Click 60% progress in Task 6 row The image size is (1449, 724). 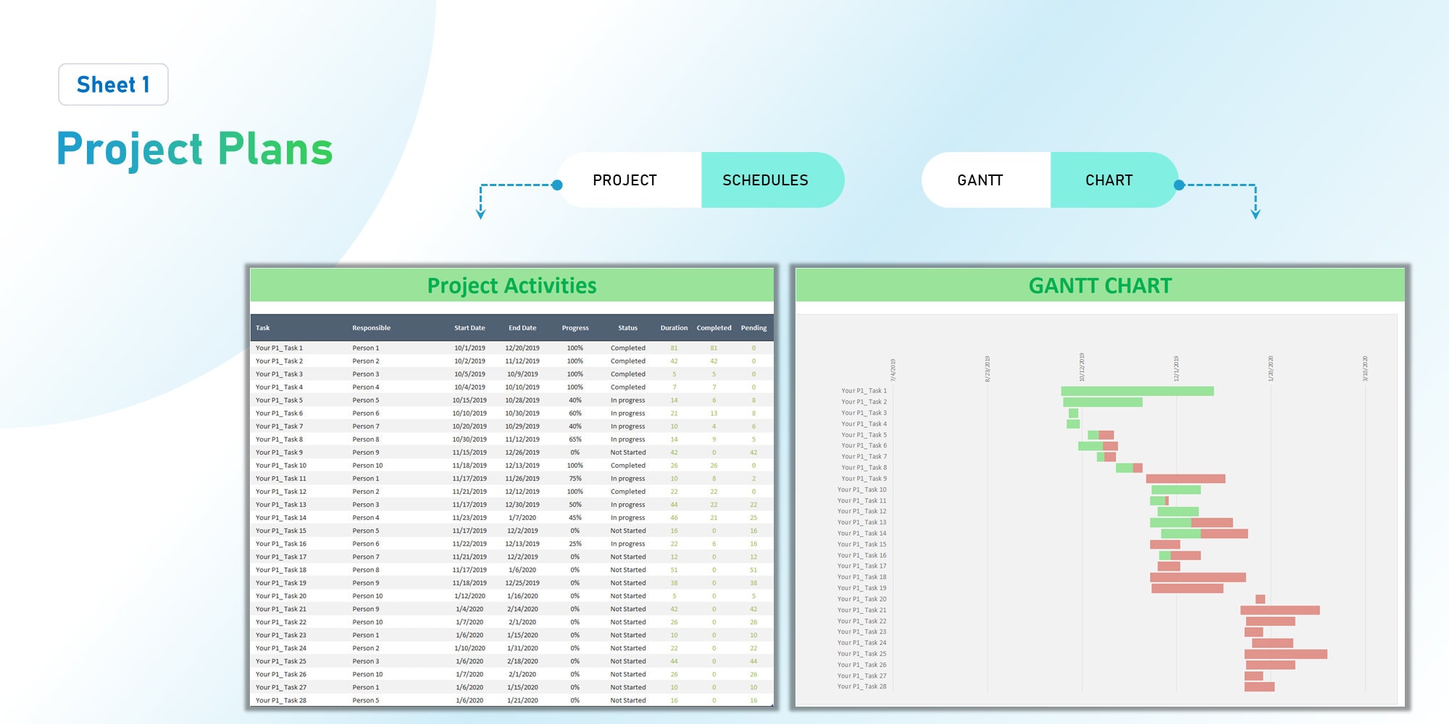(575, 413)
